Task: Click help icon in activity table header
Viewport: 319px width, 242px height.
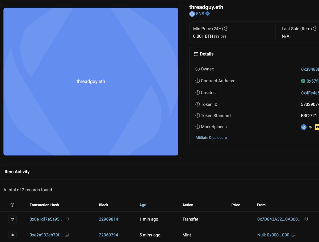Action: (x=12, y=205)
